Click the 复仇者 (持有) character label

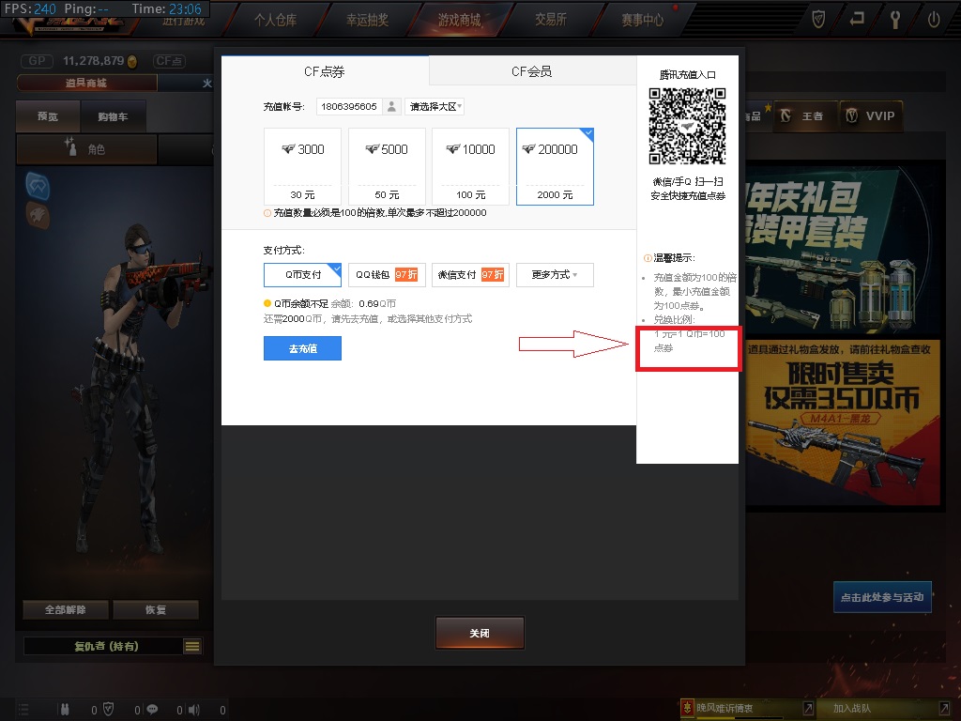[x=107, y=646]
